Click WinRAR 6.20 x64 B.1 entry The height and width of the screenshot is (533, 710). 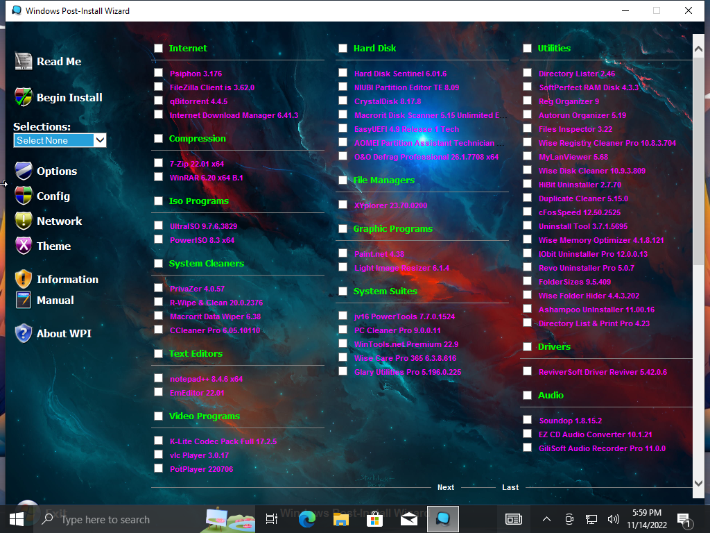(207, 178)
